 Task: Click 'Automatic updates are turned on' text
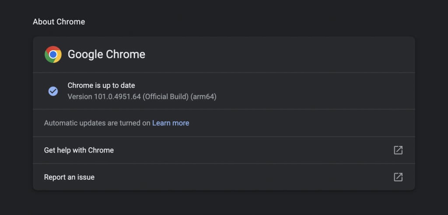[97, 123]
